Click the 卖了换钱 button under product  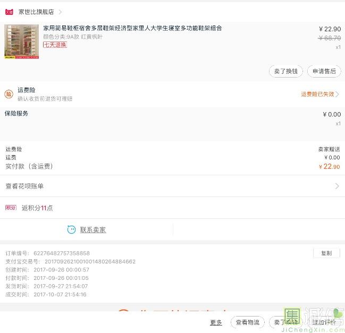point(286,71)
